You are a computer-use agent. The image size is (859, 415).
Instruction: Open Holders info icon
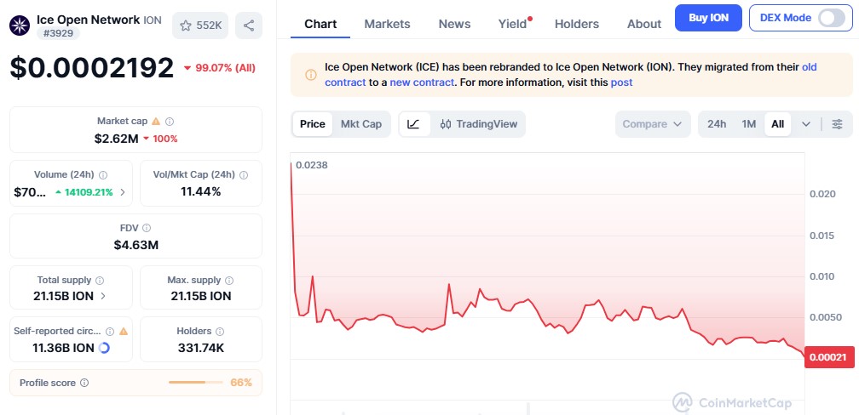point(220,332)
